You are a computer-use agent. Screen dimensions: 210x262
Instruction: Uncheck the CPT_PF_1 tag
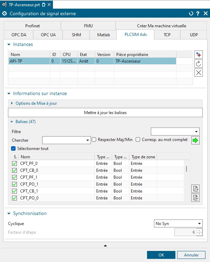[x=15, y=177]
